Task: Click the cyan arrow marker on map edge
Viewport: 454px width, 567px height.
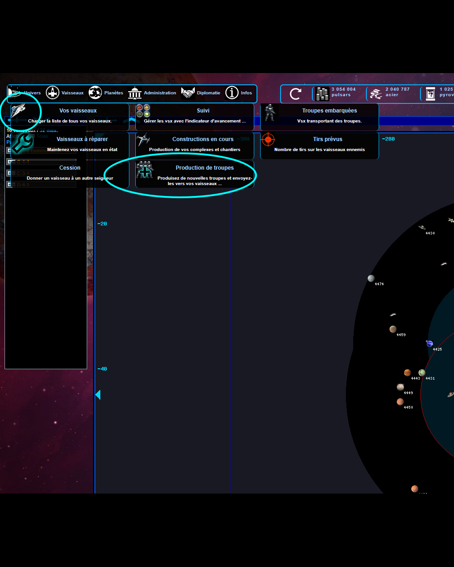Action: [x=98, y=395]
